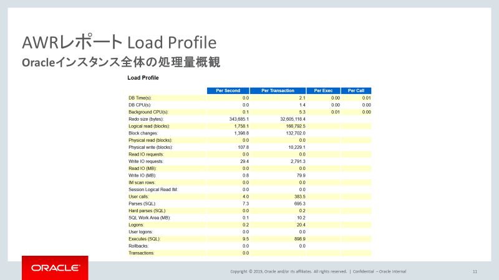The image size is (499, 280).
Task: Click the logons per transaction value 20.4
Action: pyautogui.click(x=301, y=225)
